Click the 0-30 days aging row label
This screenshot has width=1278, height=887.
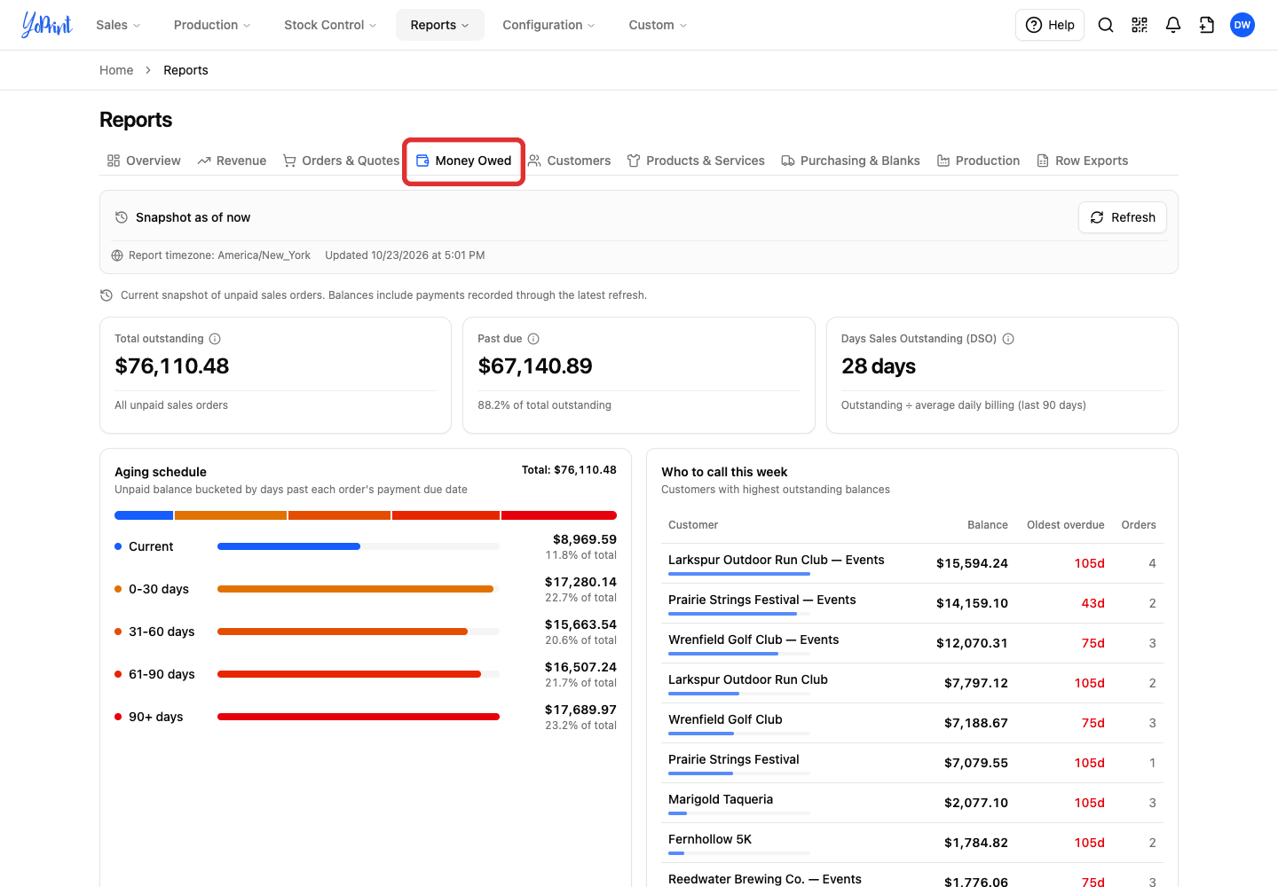coord(159,589)
